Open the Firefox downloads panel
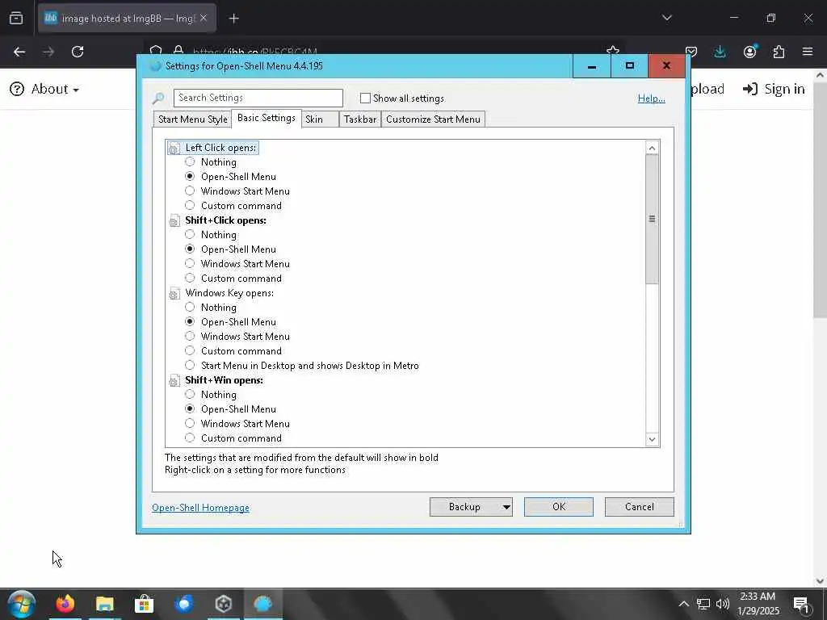This screenshot has height=620, width=827. click(x=720, y=52)
